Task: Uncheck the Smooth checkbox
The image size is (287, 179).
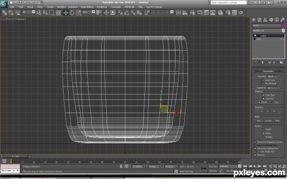Action: pyautogui.click(x=255, y=155)
